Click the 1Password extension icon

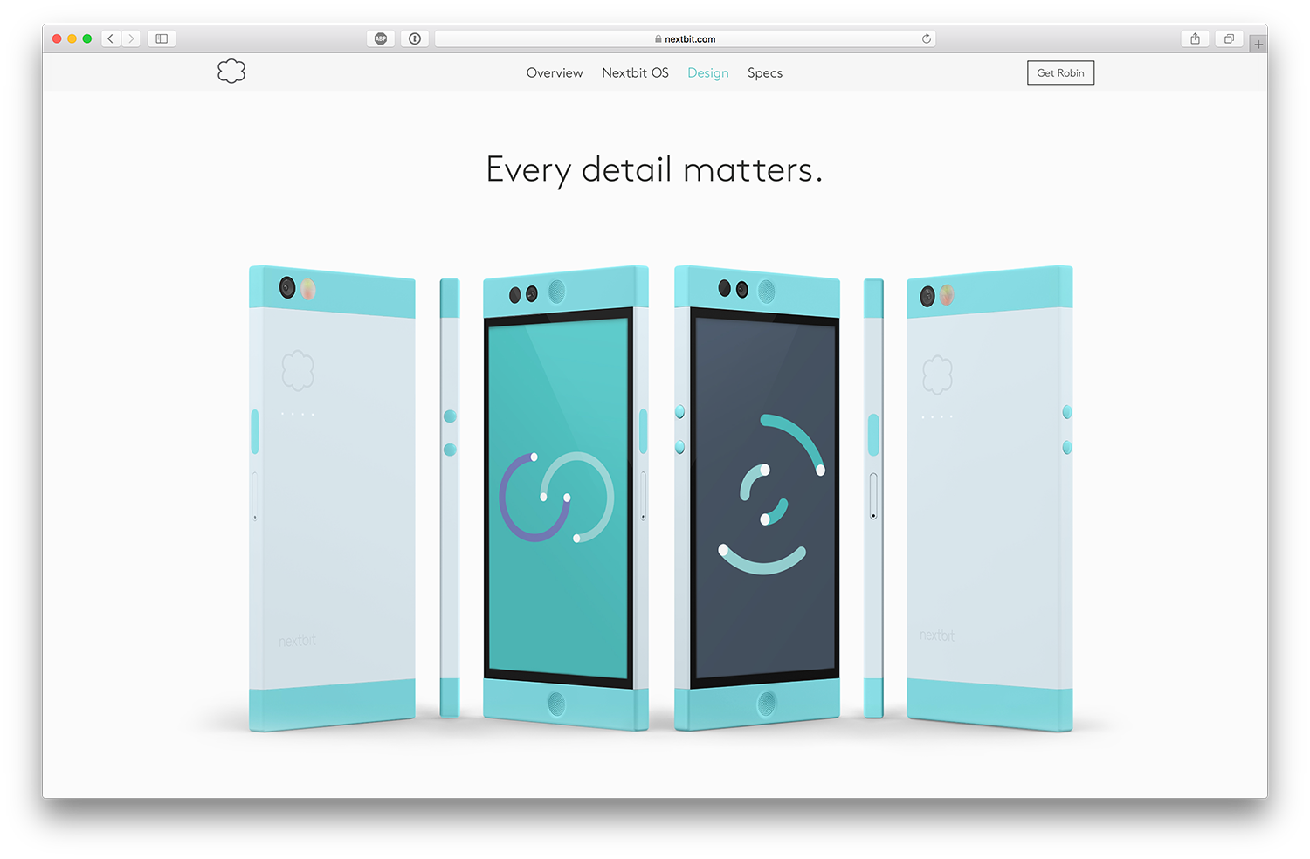(x=415, y=38)
